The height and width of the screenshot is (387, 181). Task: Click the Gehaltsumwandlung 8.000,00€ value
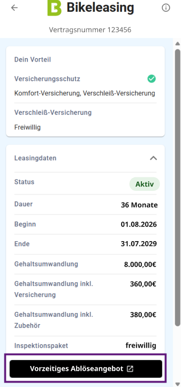tap(140, 265)
